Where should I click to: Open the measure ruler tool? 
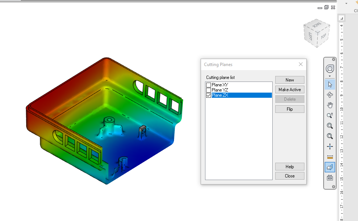click(x=330, y=156)
